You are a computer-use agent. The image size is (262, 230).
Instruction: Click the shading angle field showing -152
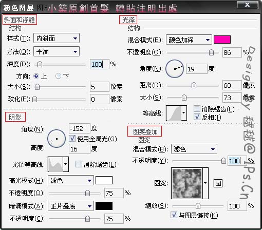80,128
